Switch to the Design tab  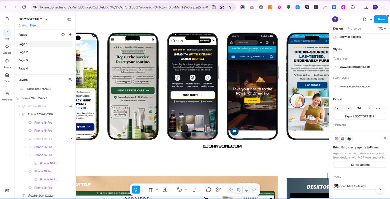338,29
